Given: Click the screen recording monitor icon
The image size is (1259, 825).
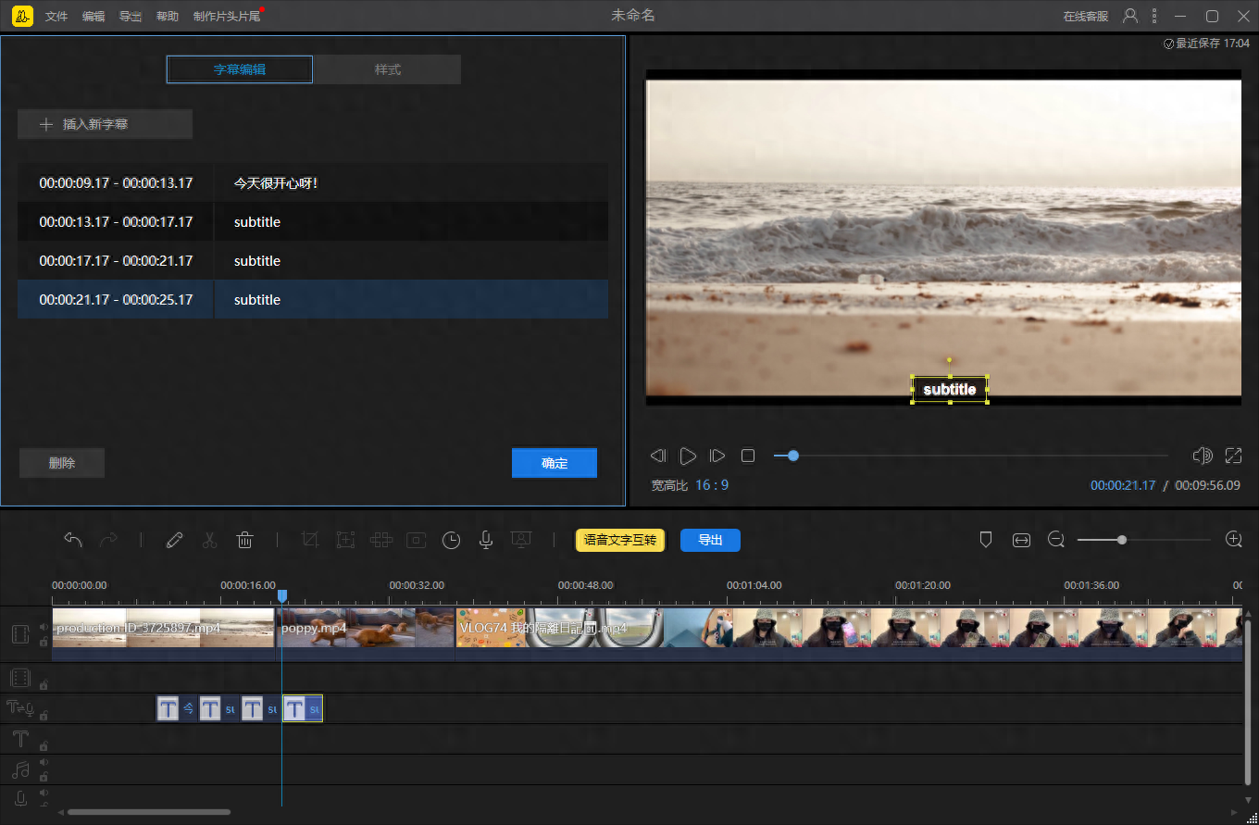Looking at the screenshot, I should [x=521, y=540].
